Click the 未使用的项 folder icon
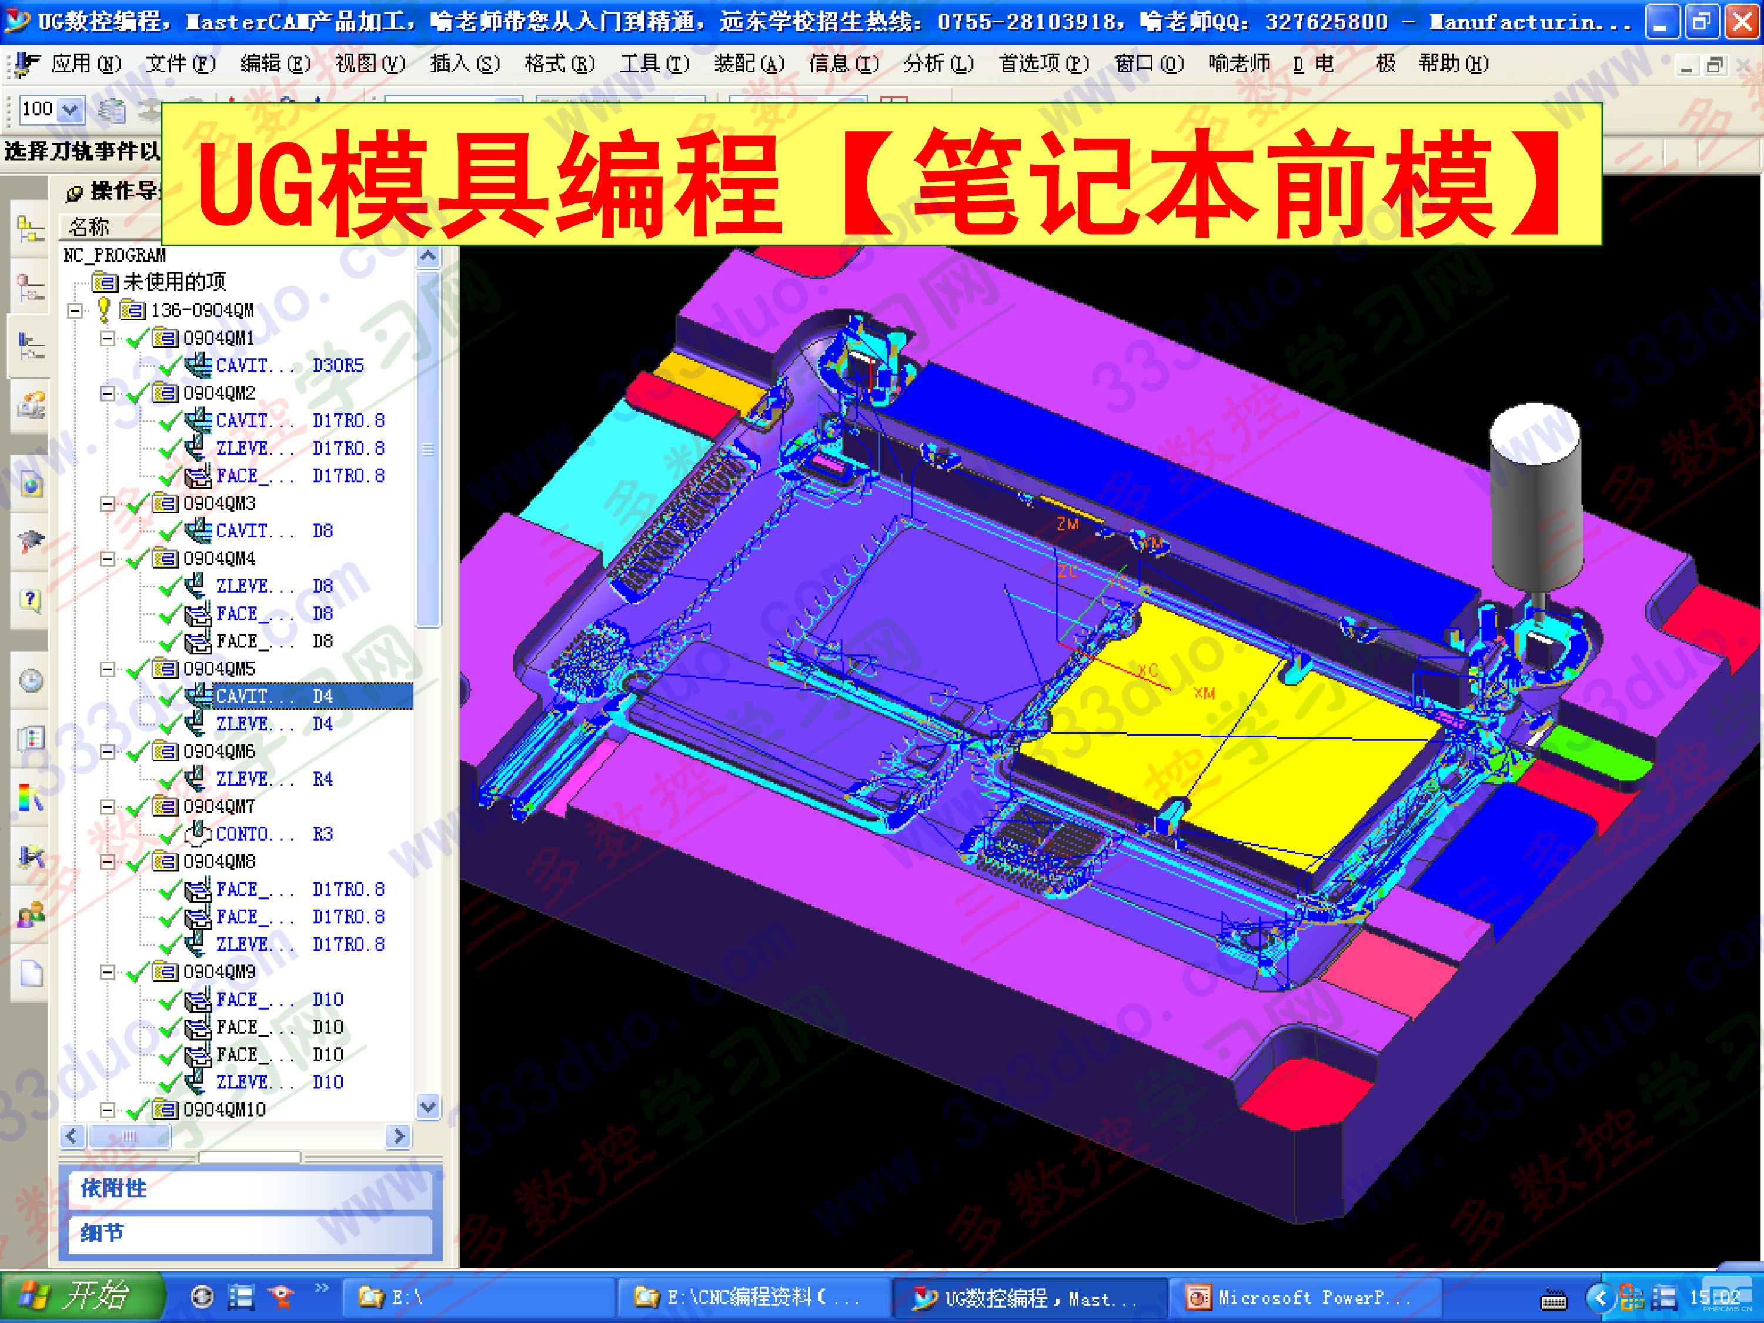1764x1323 pixels. (x=105, y=282)
